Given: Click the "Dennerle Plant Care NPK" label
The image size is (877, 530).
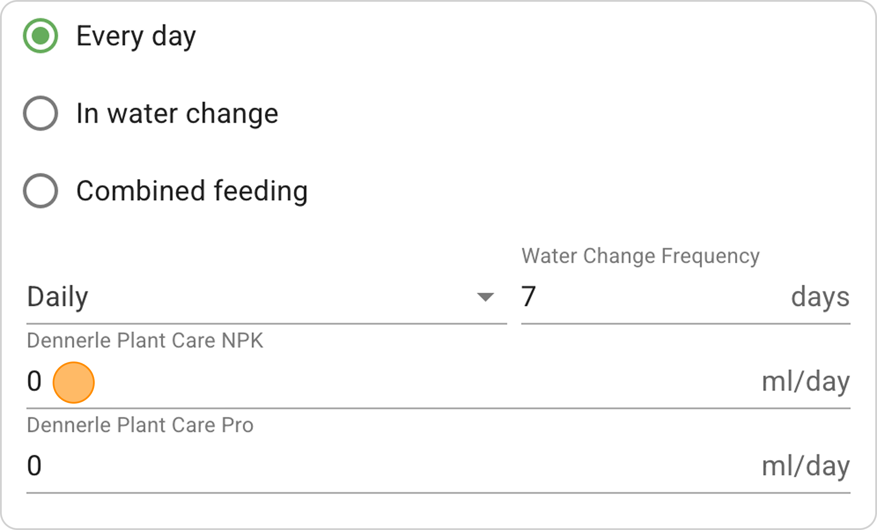Looking at the screenshot, I should point(145,340).
